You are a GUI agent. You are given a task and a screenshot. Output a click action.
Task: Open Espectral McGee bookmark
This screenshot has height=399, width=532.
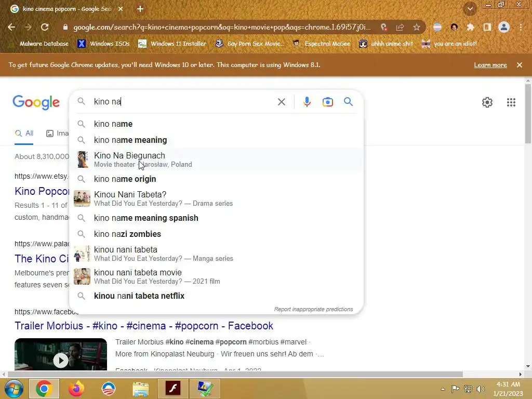click(322, 44)
